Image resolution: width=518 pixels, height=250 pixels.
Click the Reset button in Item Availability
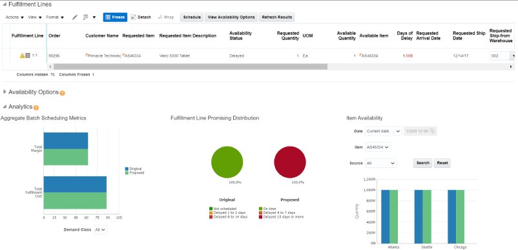(442, 163)
